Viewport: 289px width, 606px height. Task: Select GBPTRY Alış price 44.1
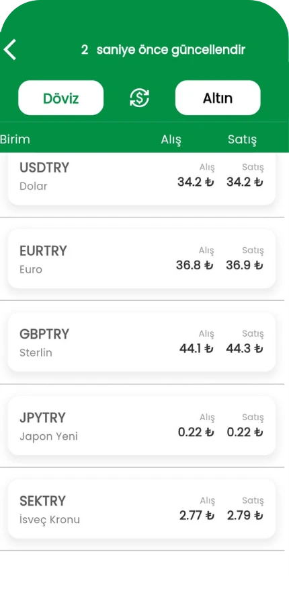point(196,349)
